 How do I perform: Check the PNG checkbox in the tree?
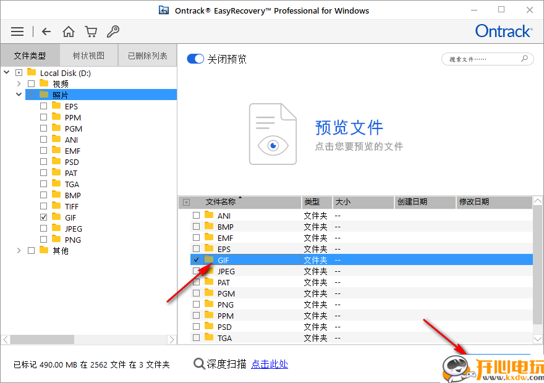[43, 240]
